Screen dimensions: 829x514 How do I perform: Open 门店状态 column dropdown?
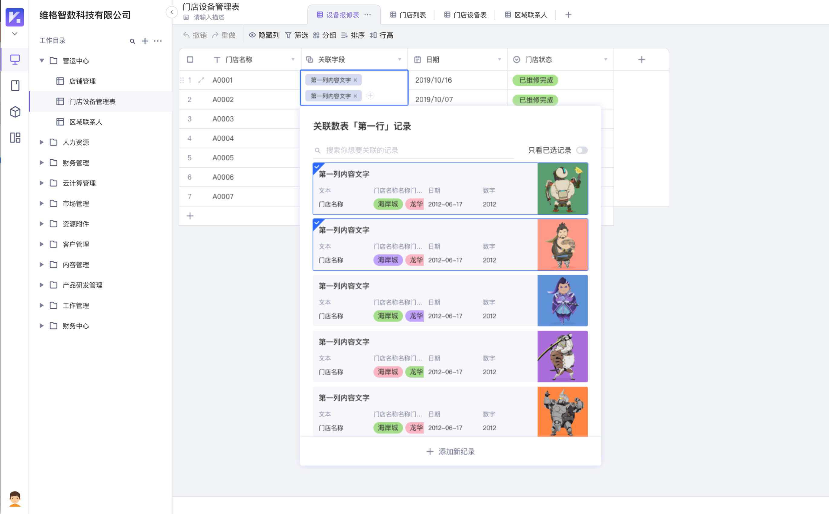[606, 60]
